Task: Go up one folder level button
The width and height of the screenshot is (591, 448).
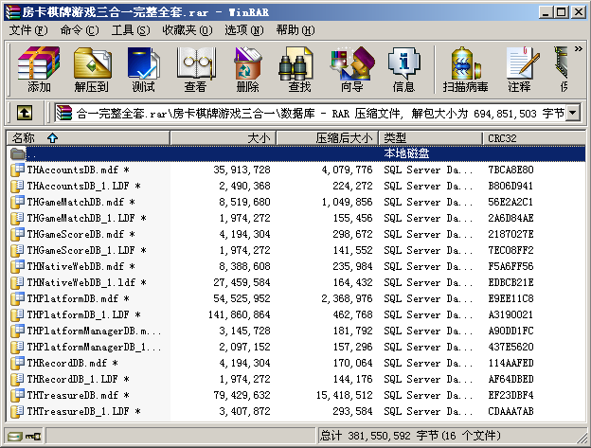Action: point(25,114)
